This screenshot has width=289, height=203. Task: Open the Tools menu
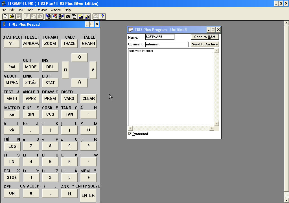pyautogui.click(x=30, y=10)
